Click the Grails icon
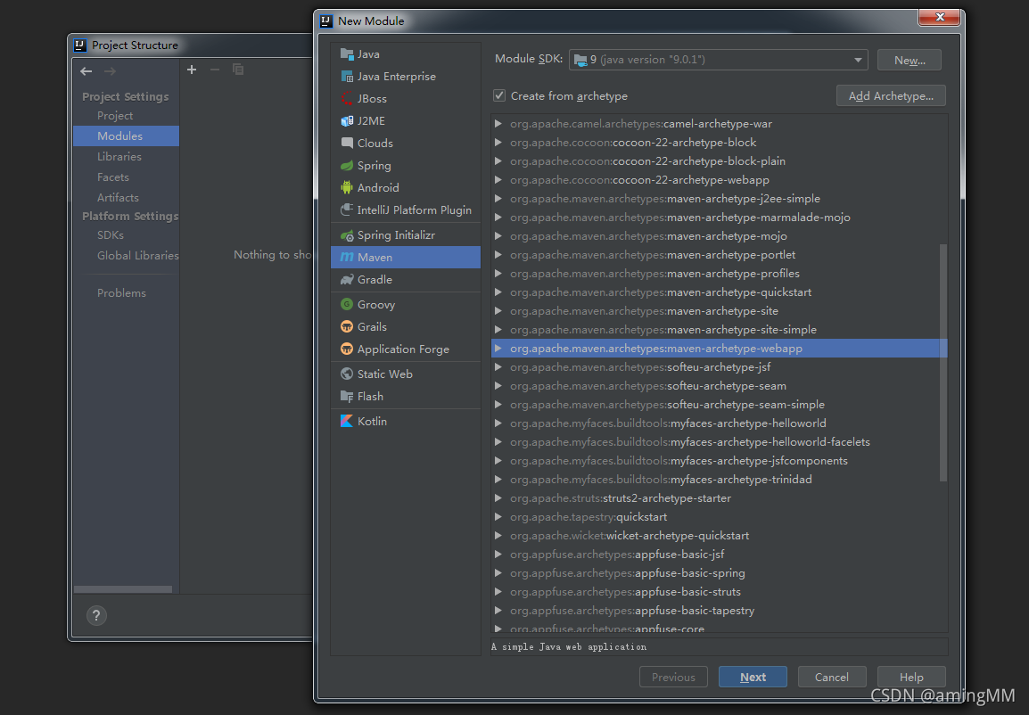The height and width of the screenshot is (715, 1029). coord(347,326)
